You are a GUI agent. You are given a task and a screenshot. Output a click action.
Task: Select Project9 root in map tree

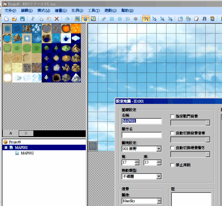click(x=15, y=142)
